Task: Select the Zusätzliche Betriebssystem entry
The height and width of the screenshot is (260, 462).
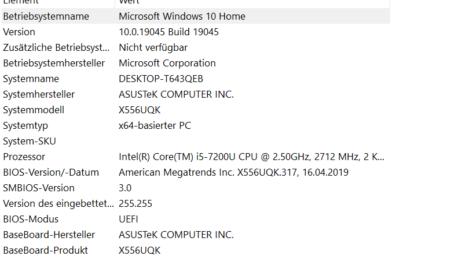Action: [56, 47]
